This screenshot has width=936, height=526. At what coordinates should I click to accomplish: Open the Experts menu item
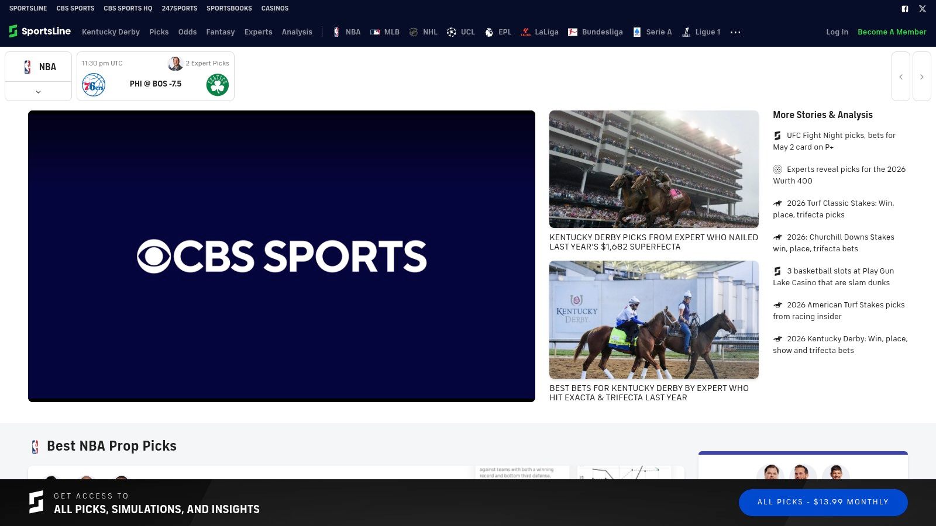click(258, 32)
